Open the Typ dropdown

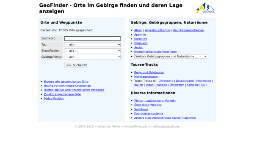92,45
